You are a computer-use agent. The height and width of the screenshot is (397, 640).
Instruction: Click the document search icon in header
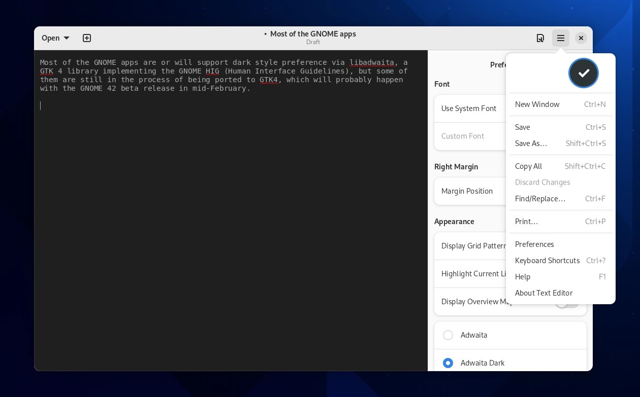point(540,38)
